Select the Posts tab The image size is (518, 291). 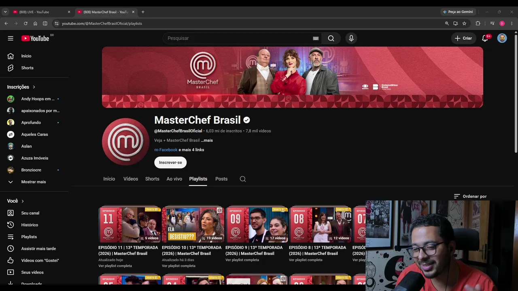coord(221,179)
